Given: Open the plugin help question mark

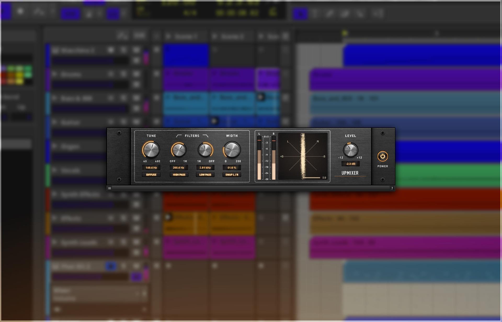Looking at the screenshot, I should coord(392,188).
